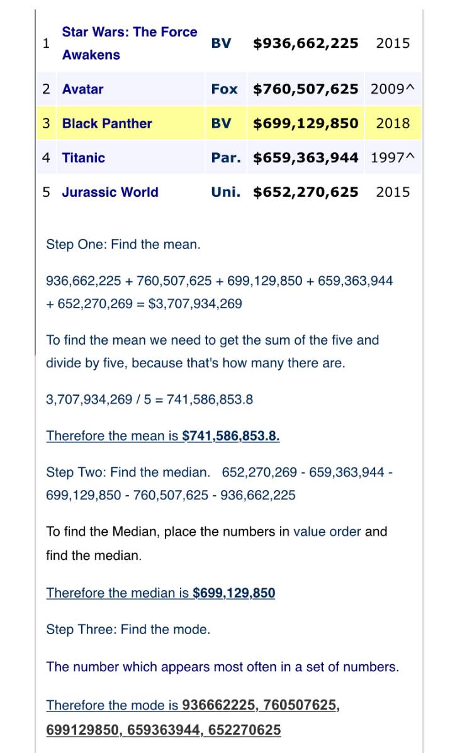The width and height of the screenshot is (472, 753).
Task: Click the underlined median result $699,129,850
Action: click(233, 593)
